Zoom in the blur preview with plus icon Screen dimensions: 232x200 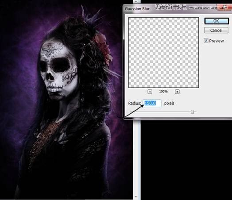click(177, 92)
